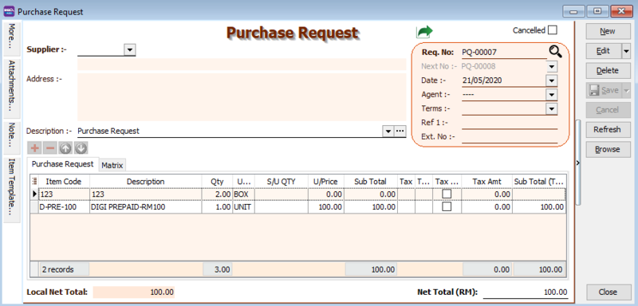Screen dimensions: 638x306
Task: Click the New button
Action: coord(608,31)
